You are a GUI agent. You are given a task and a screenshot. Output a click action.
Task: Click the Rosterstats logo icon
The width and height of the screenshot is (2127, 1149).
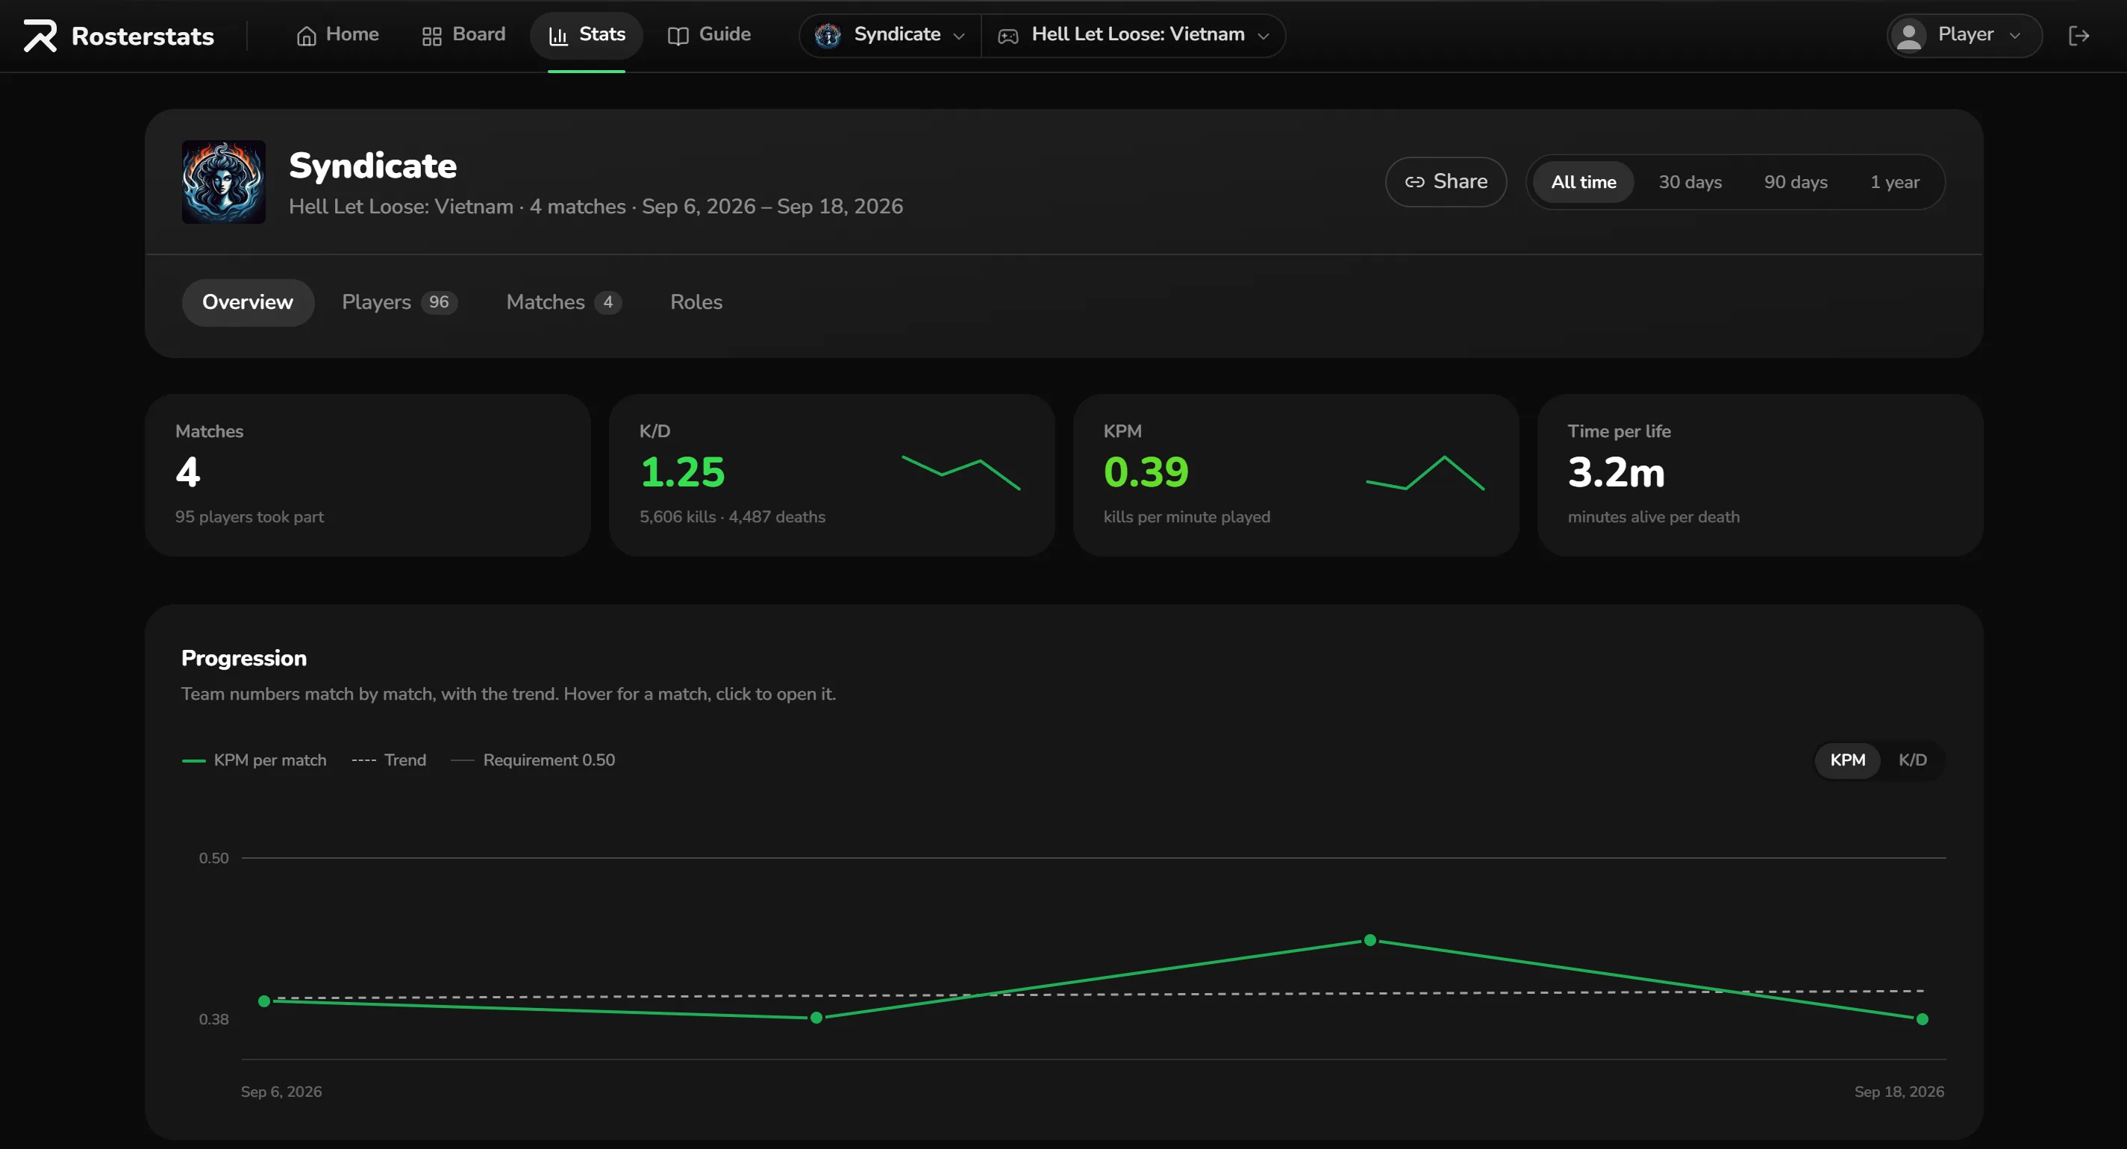pyautogui.click(x=40, y=36)
